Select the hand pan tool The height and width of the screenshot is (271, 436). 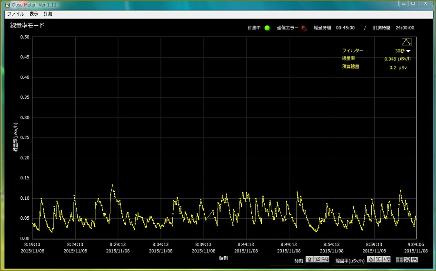coord(415,260)
